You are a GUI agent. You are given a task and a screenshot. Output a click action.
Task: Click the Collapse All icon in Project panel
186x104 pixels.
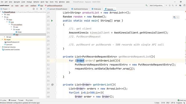pyautogui.click(x=37, y=9)
